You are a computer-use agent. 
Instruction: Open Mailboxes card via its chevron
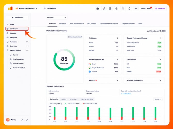[x=117, y=38]
